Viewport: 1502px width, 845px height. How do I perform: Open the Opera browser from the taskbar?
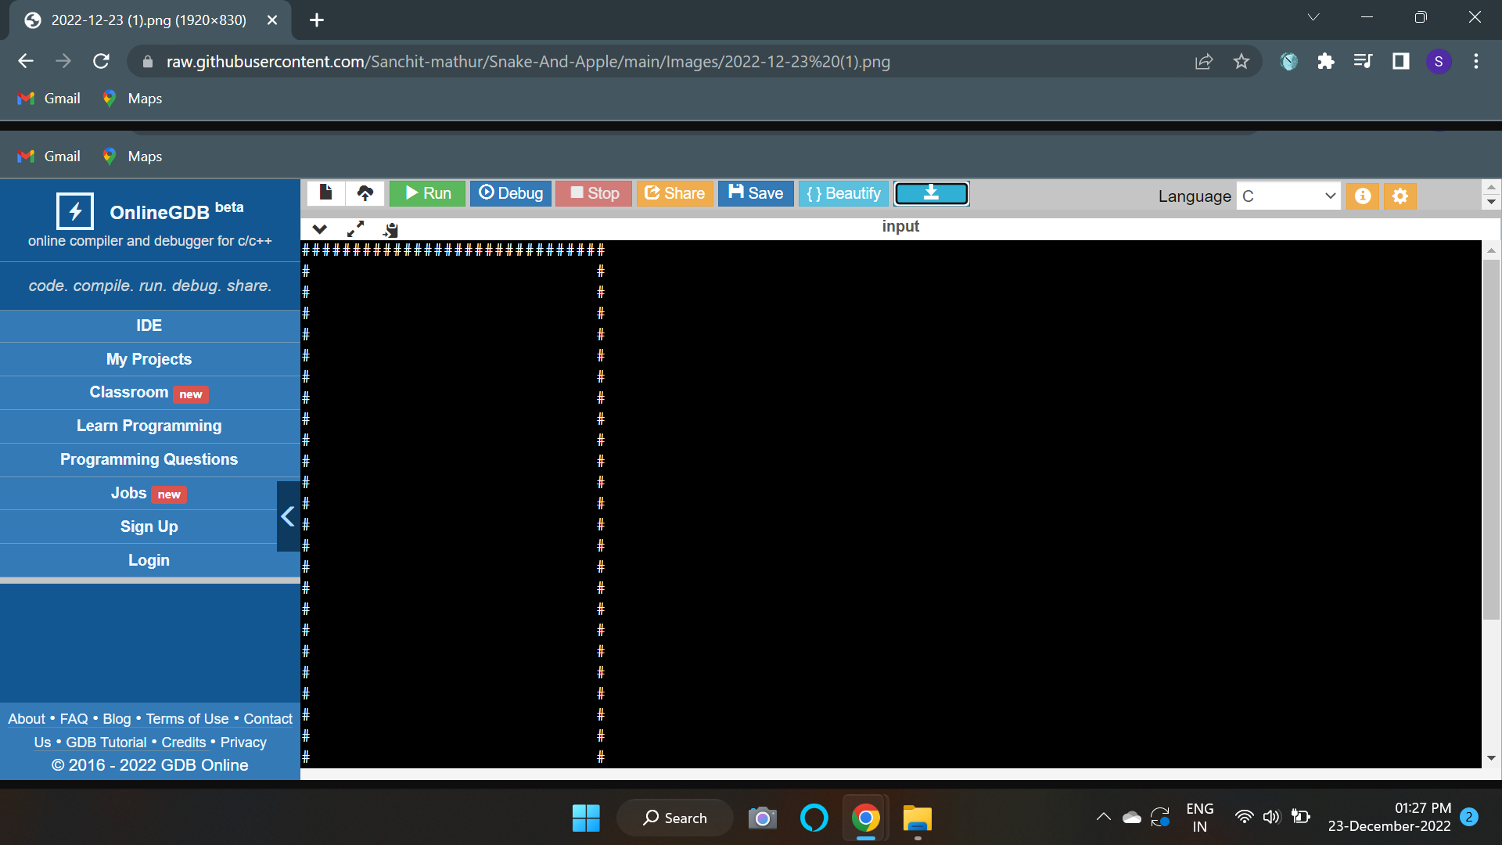pos(814,817)
